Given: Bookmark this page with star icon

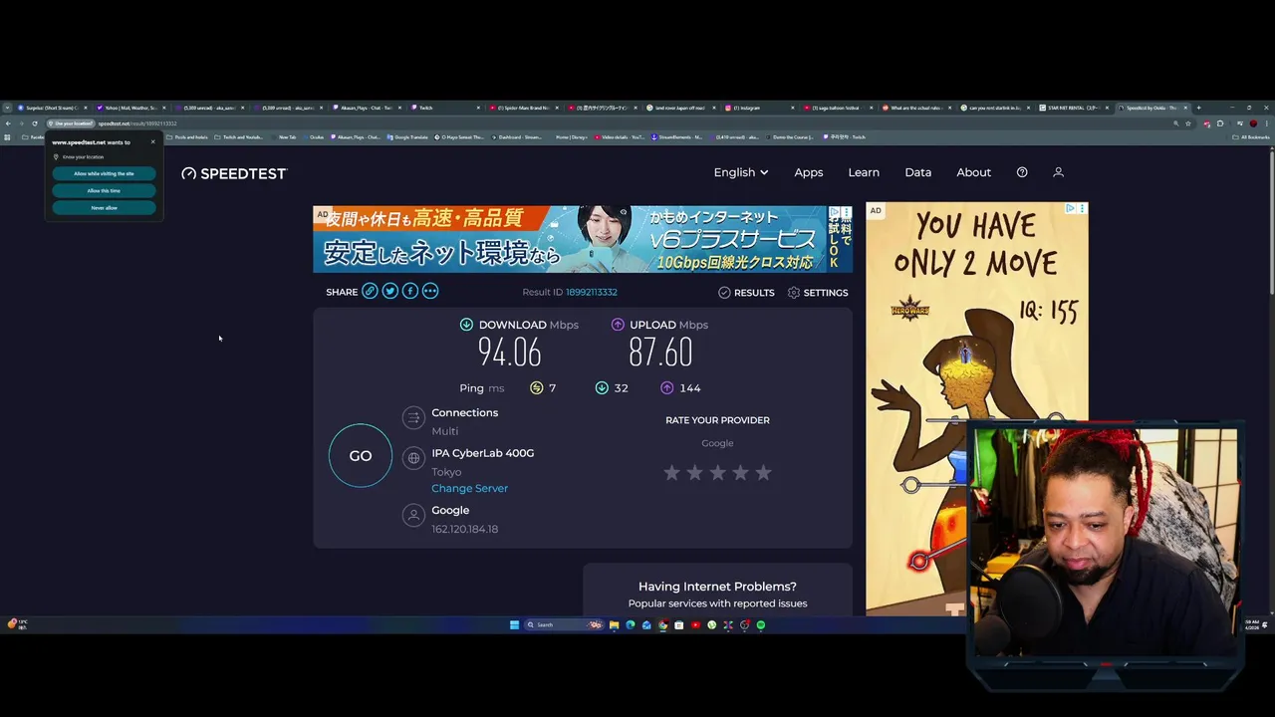Looking at the screenshot, I should [x=1188, y=123].
